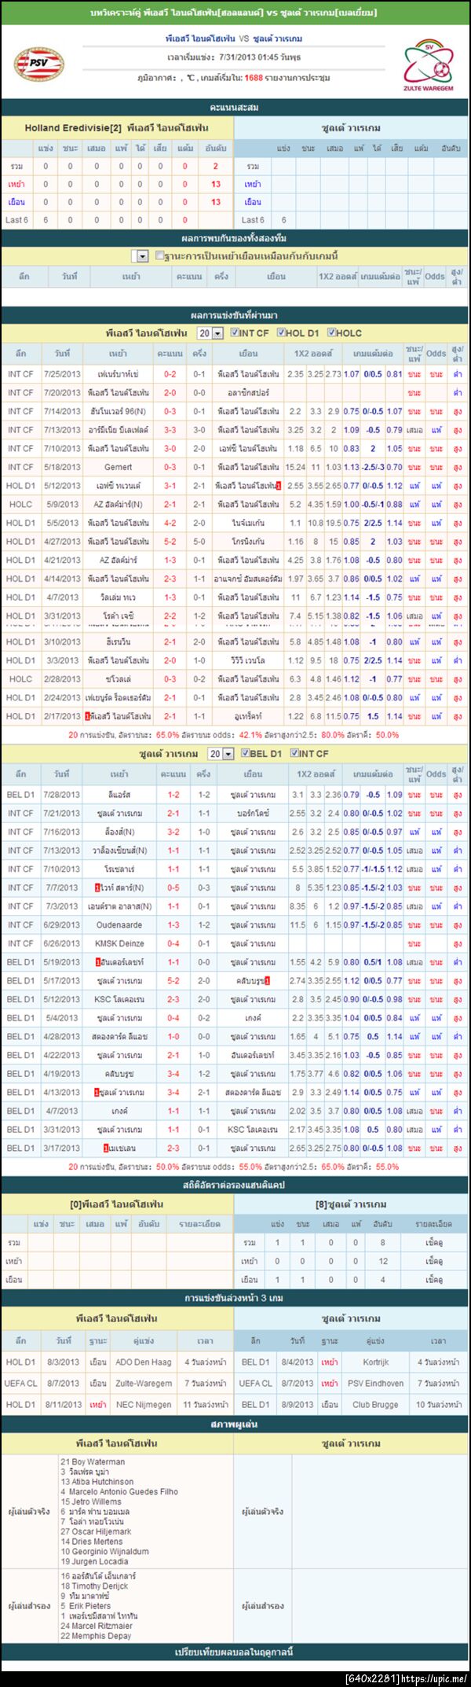Viewport: 471px width, 1687px height.
Task: Open 1-2 score of 7/28/2013 Zulte match
Action: [x=173, y=795]
